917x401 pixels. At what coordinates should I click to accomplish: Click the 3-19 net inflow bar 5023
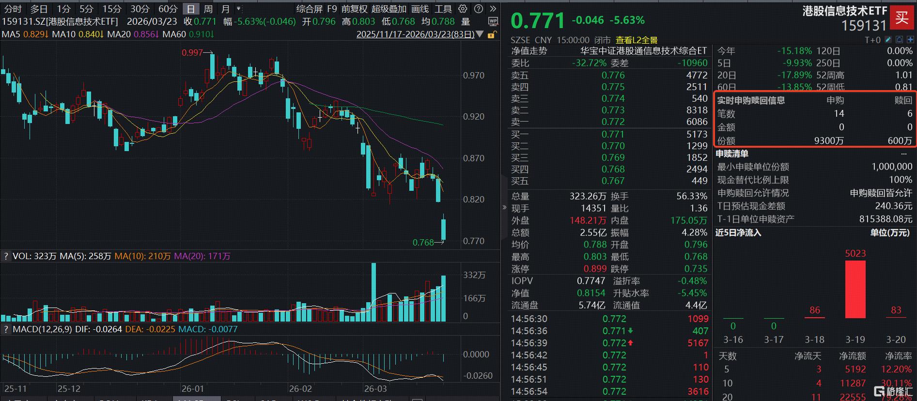855,289
